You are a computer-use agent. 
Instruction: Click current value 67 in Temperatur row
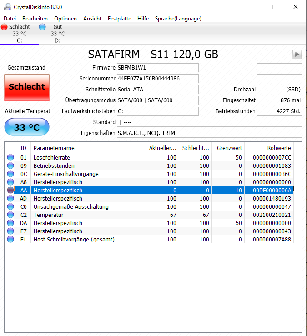(173, 215)
